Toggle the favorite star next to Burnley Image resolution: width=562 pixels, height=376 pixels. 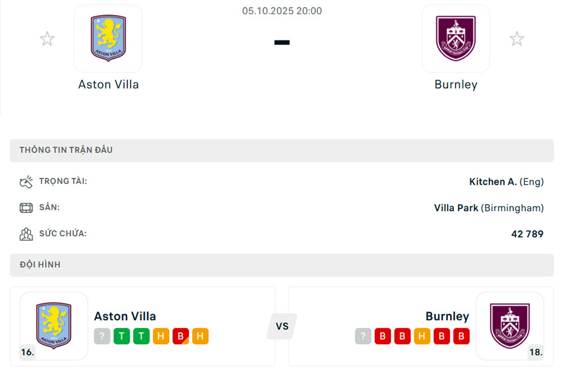(x=516, y=38)
